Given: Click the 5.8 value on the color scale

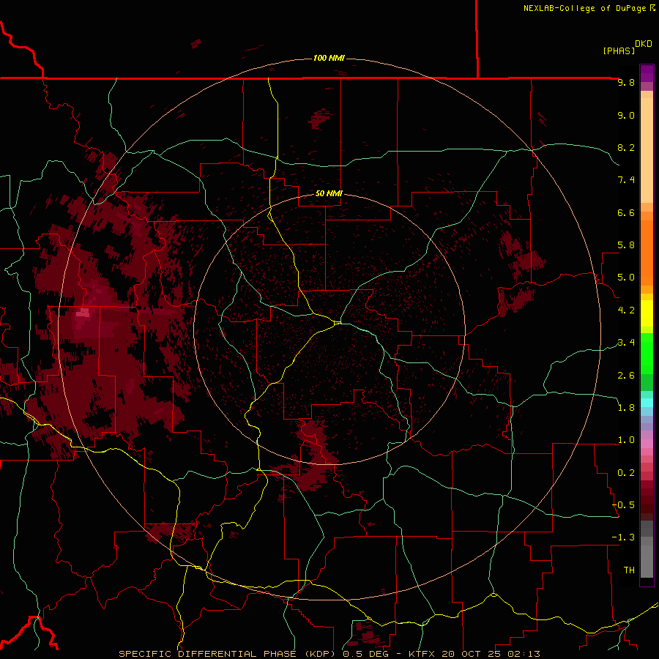Looking at the screenshot, I should (x=626, y=245).
